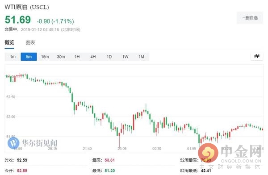Image resolution: width=268 pixels, height=175 pixels.
Task: Click the 删自选 remove-from-watchlist button
Action: pyautogui.click(x=250, y=18)
